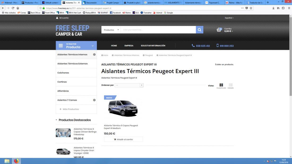Collapse the Filtrar por Producto chevron

click(x=93, y=46)
